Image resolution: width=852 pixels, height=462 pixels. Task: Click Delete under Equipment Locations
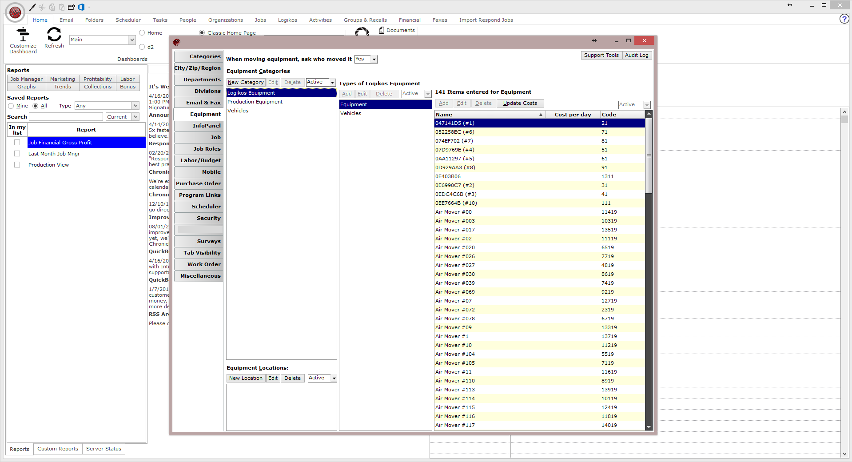292,378
